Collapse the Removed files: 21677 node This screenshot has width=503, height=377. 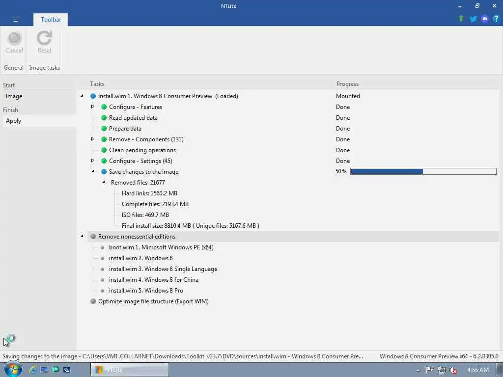[x=104, y=182]
